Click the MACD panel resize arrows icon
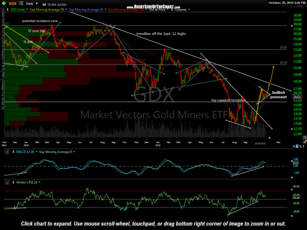The image size is (307, 230). coord(13,152)
